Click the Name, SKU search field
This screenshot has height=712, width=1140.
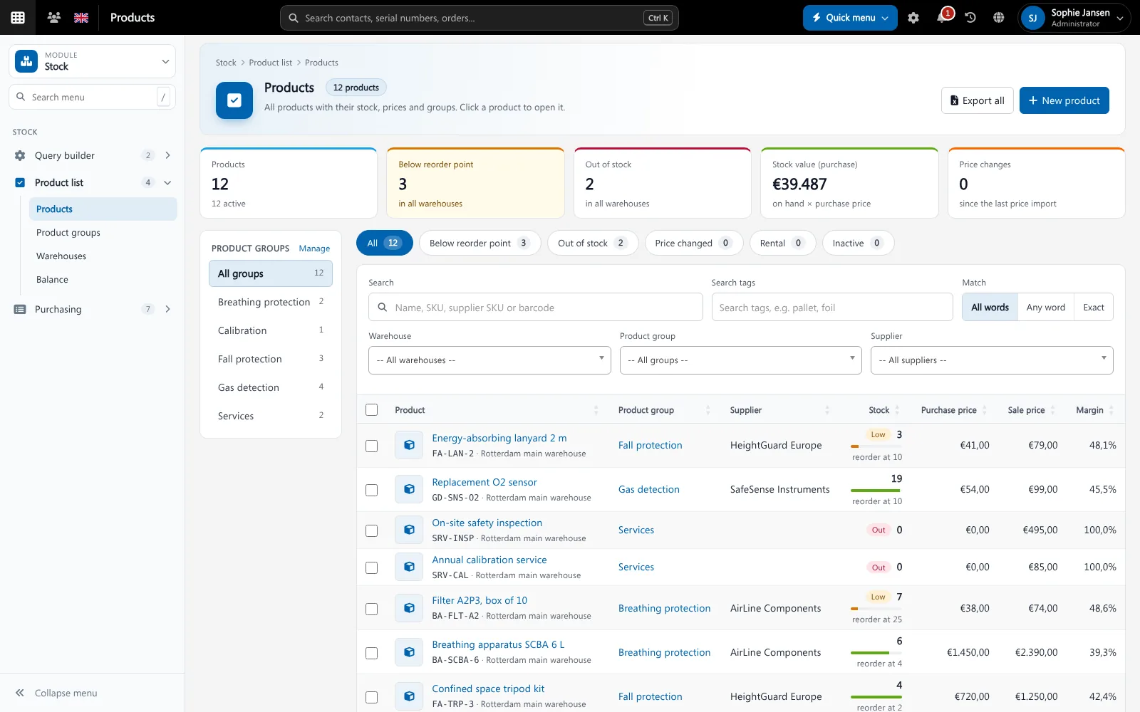536,308
